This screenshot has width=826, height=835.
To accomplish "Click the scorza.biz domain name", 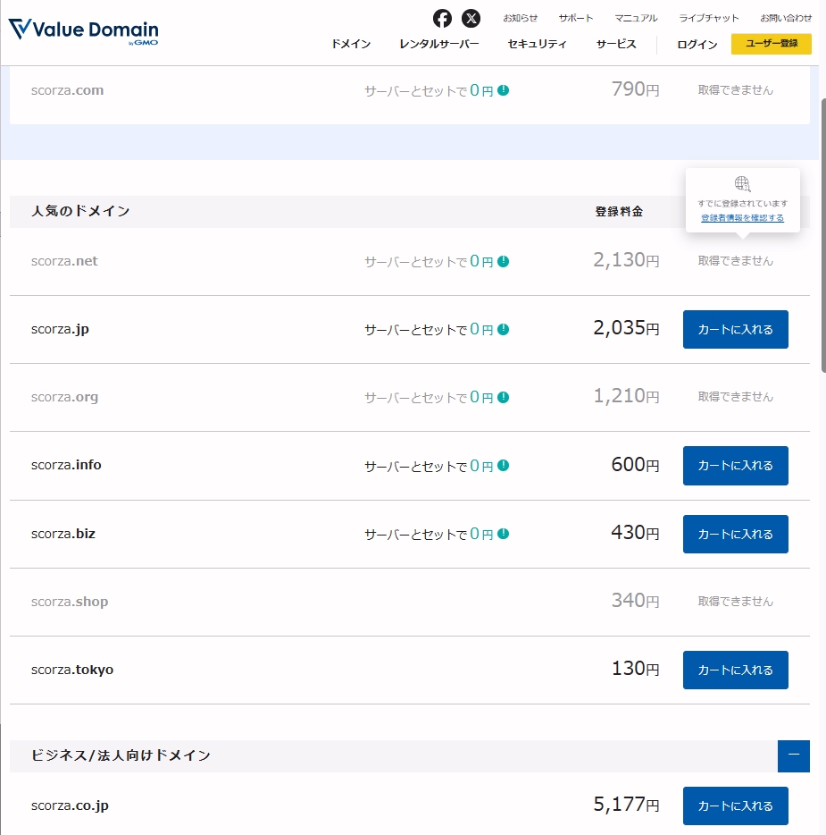I will 63,534.
